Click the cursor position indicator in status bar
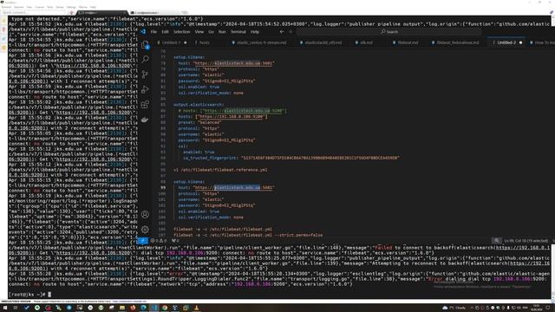555x312 pixels. click(x=526, y=241)
